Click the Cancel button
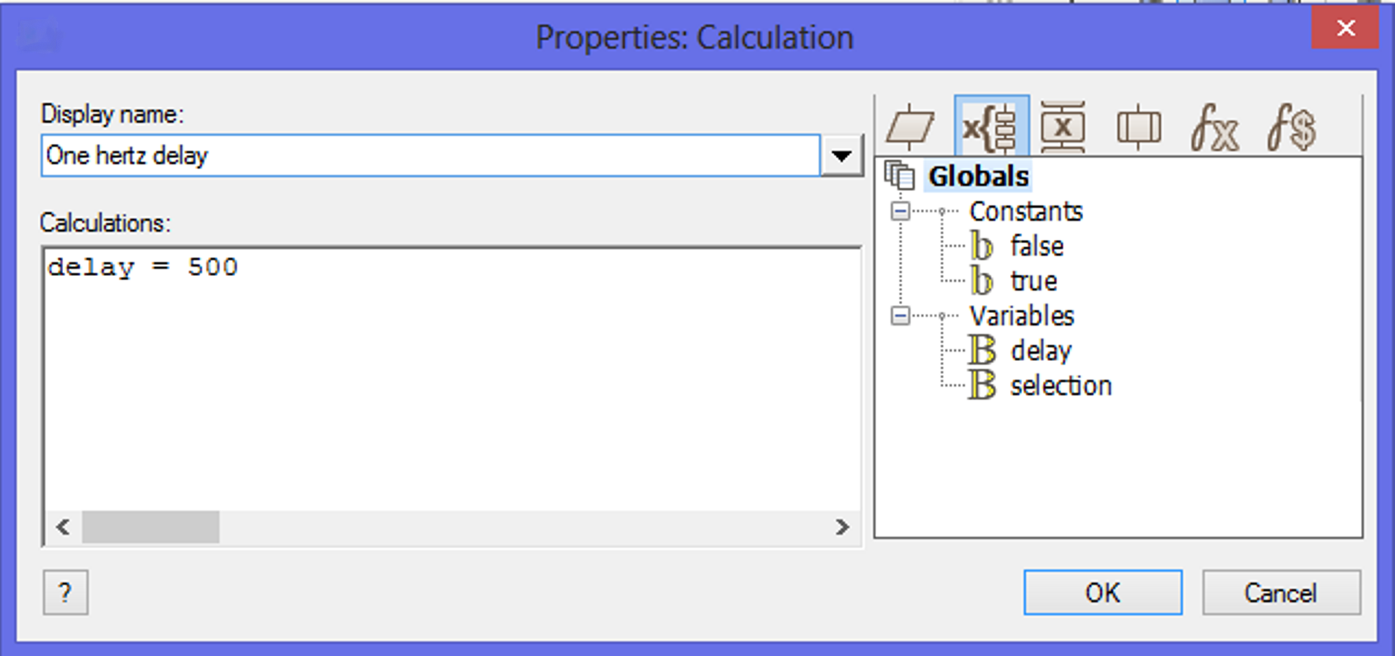 click(1281, 592)
